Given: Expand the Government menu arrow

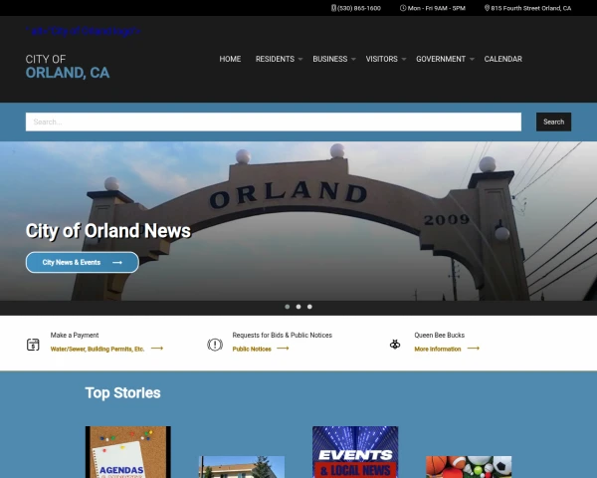Looking at the screenshot, I should point(472,59).
